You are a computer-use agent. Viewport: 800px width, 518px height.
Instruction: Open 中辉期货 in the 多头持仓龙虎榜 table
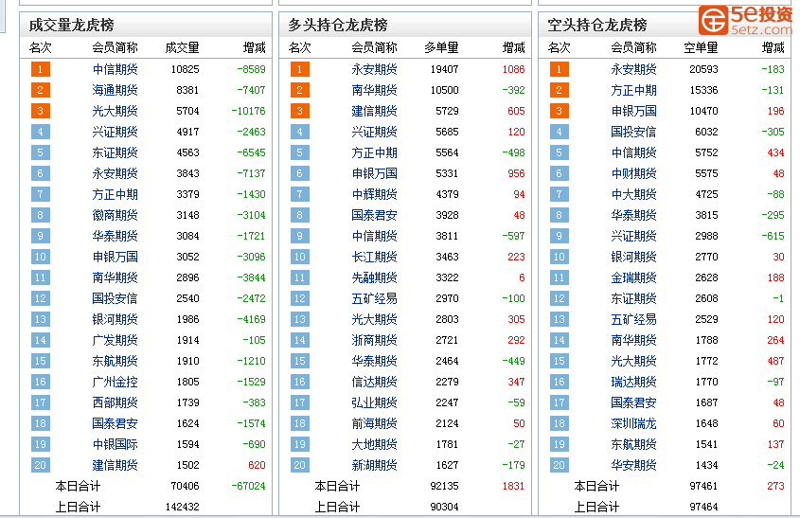coord(374,194)
